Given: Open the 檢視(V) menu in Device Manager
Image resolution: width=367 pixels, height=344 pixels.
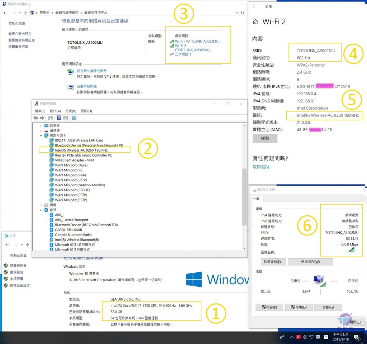Looking at the screenshot, I should point(71,111).
